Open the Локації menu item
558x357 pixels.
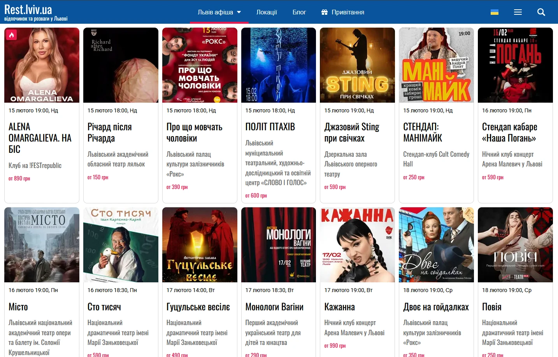[x=267, y=12]
